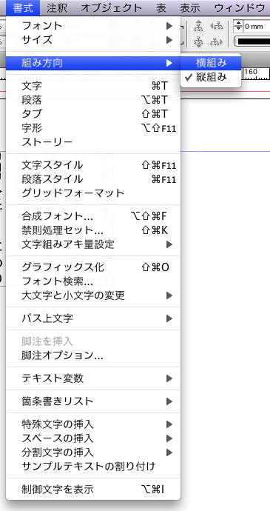
Task: Click the Select Content icon with down arrow
Action: point(198,41)
